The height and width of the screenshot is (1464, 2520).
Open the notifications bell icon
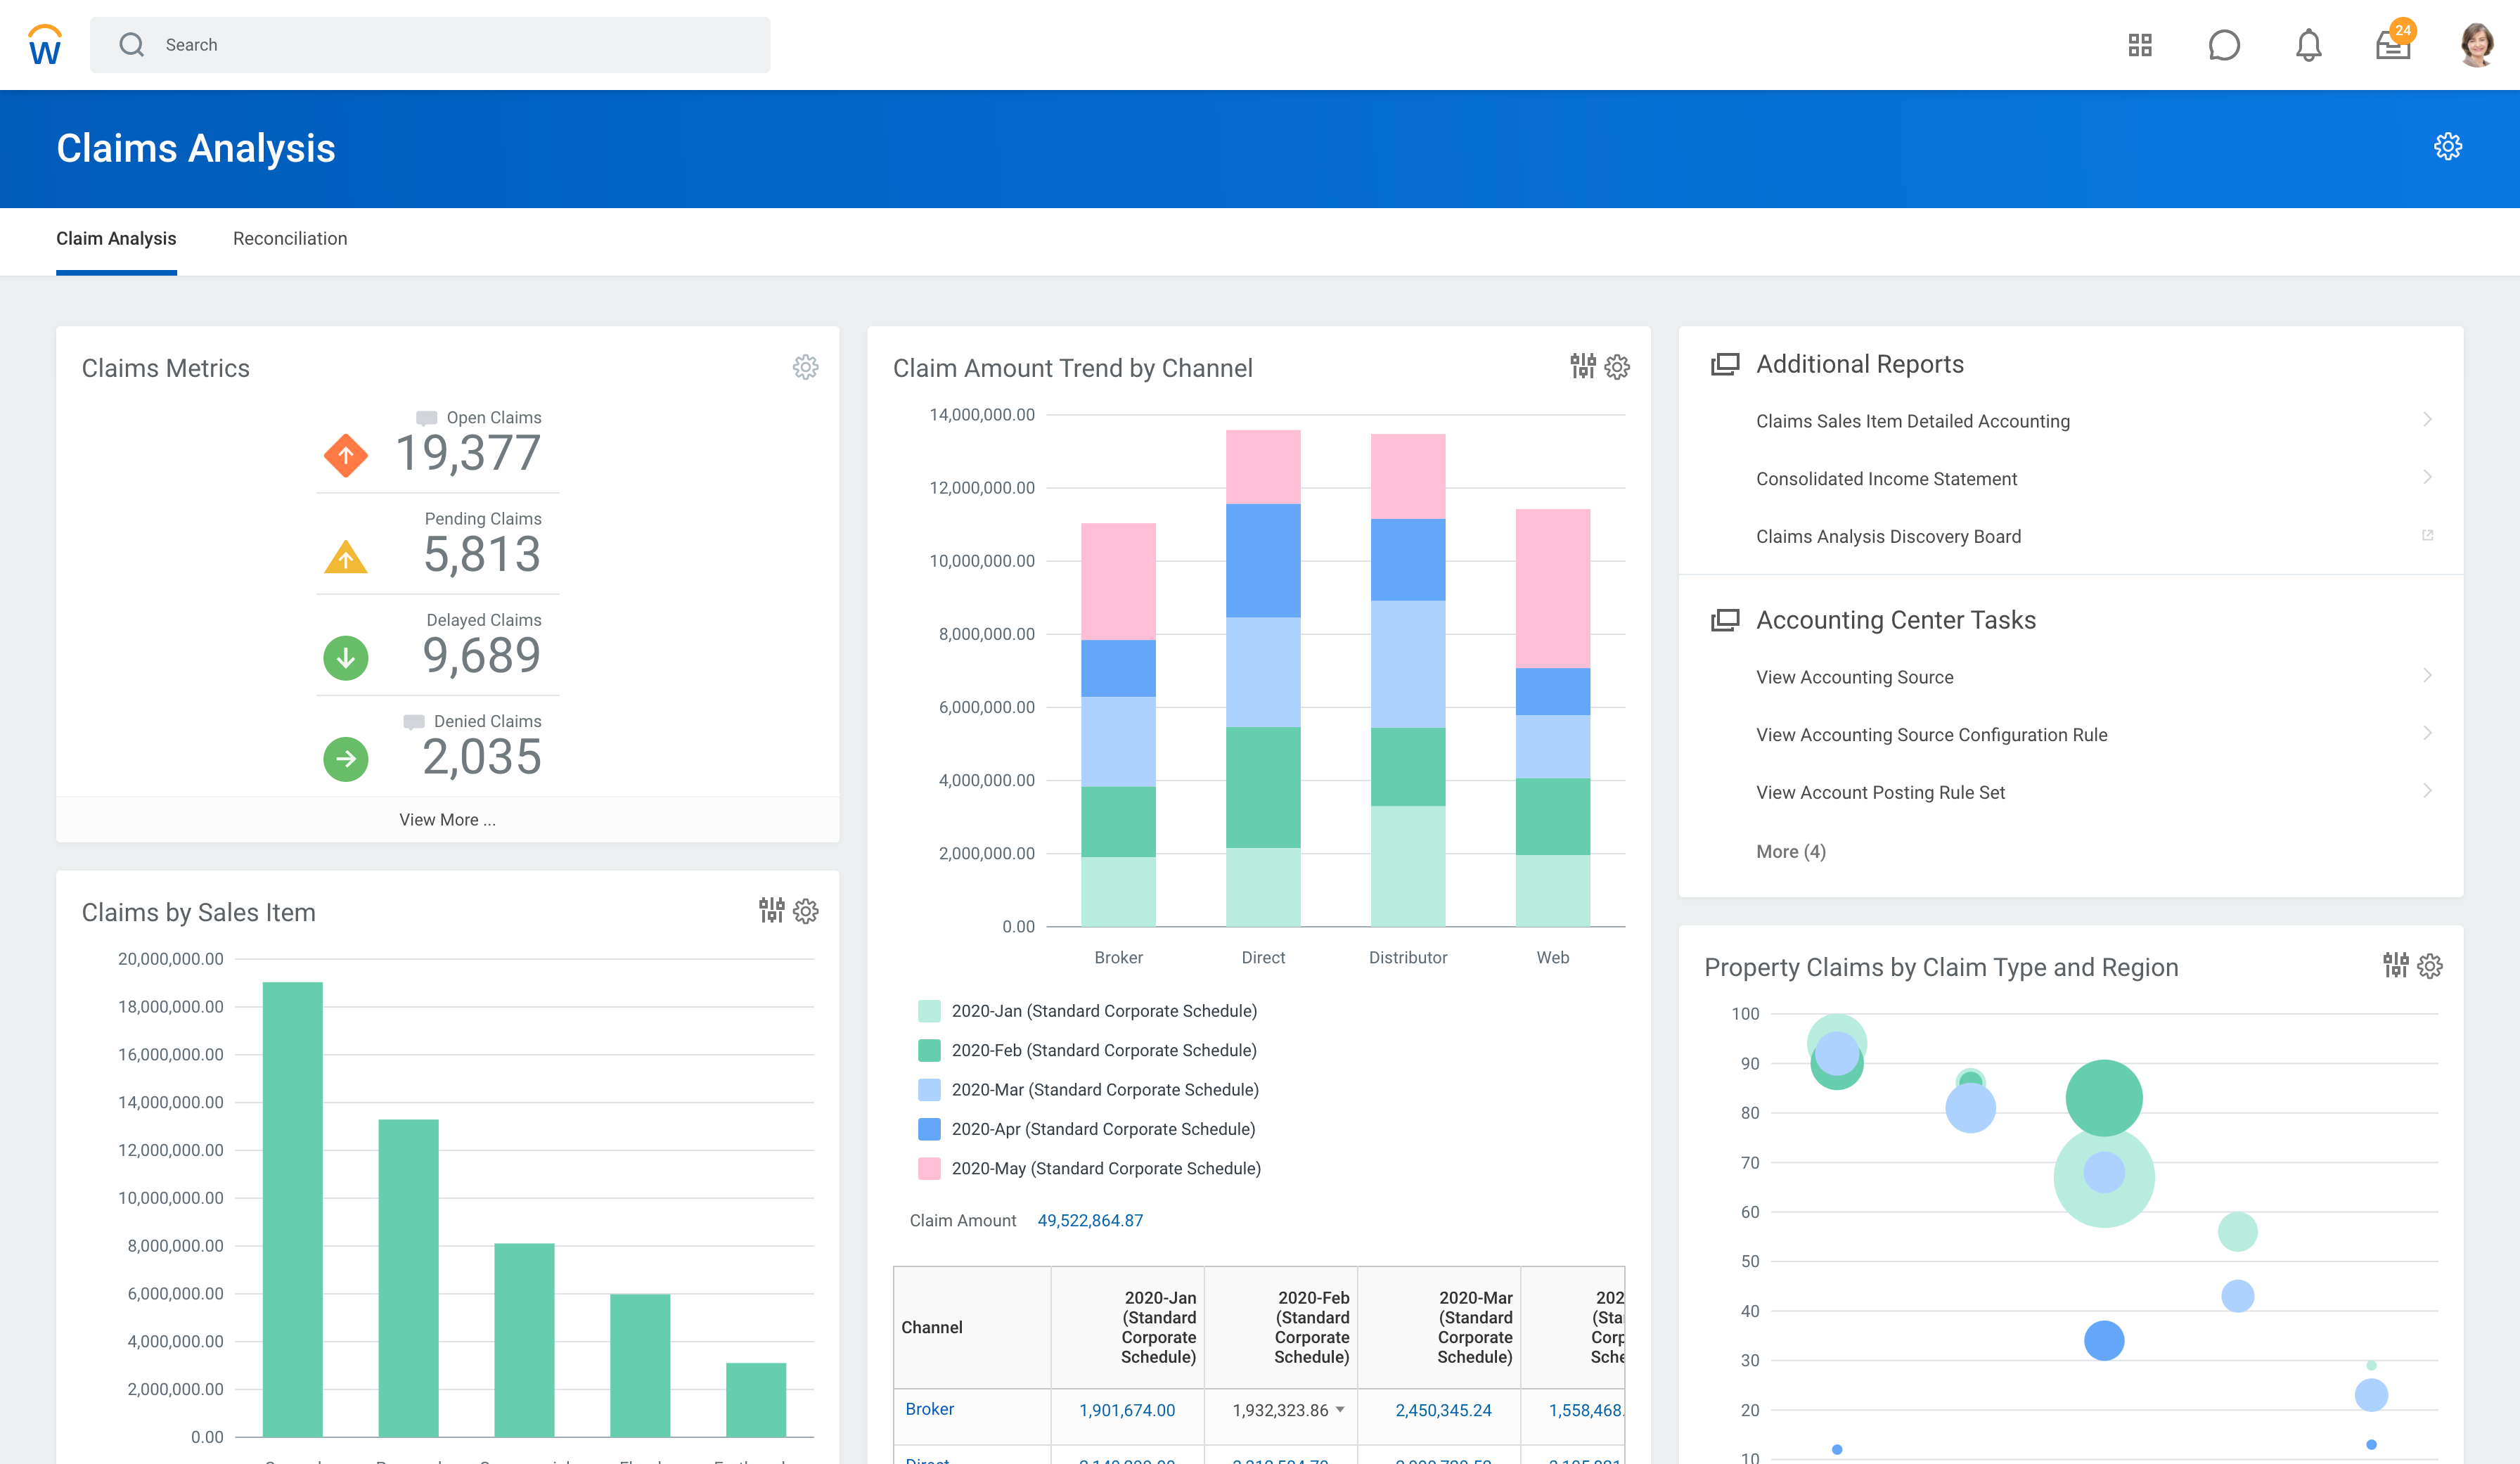tap(2308, 45)
